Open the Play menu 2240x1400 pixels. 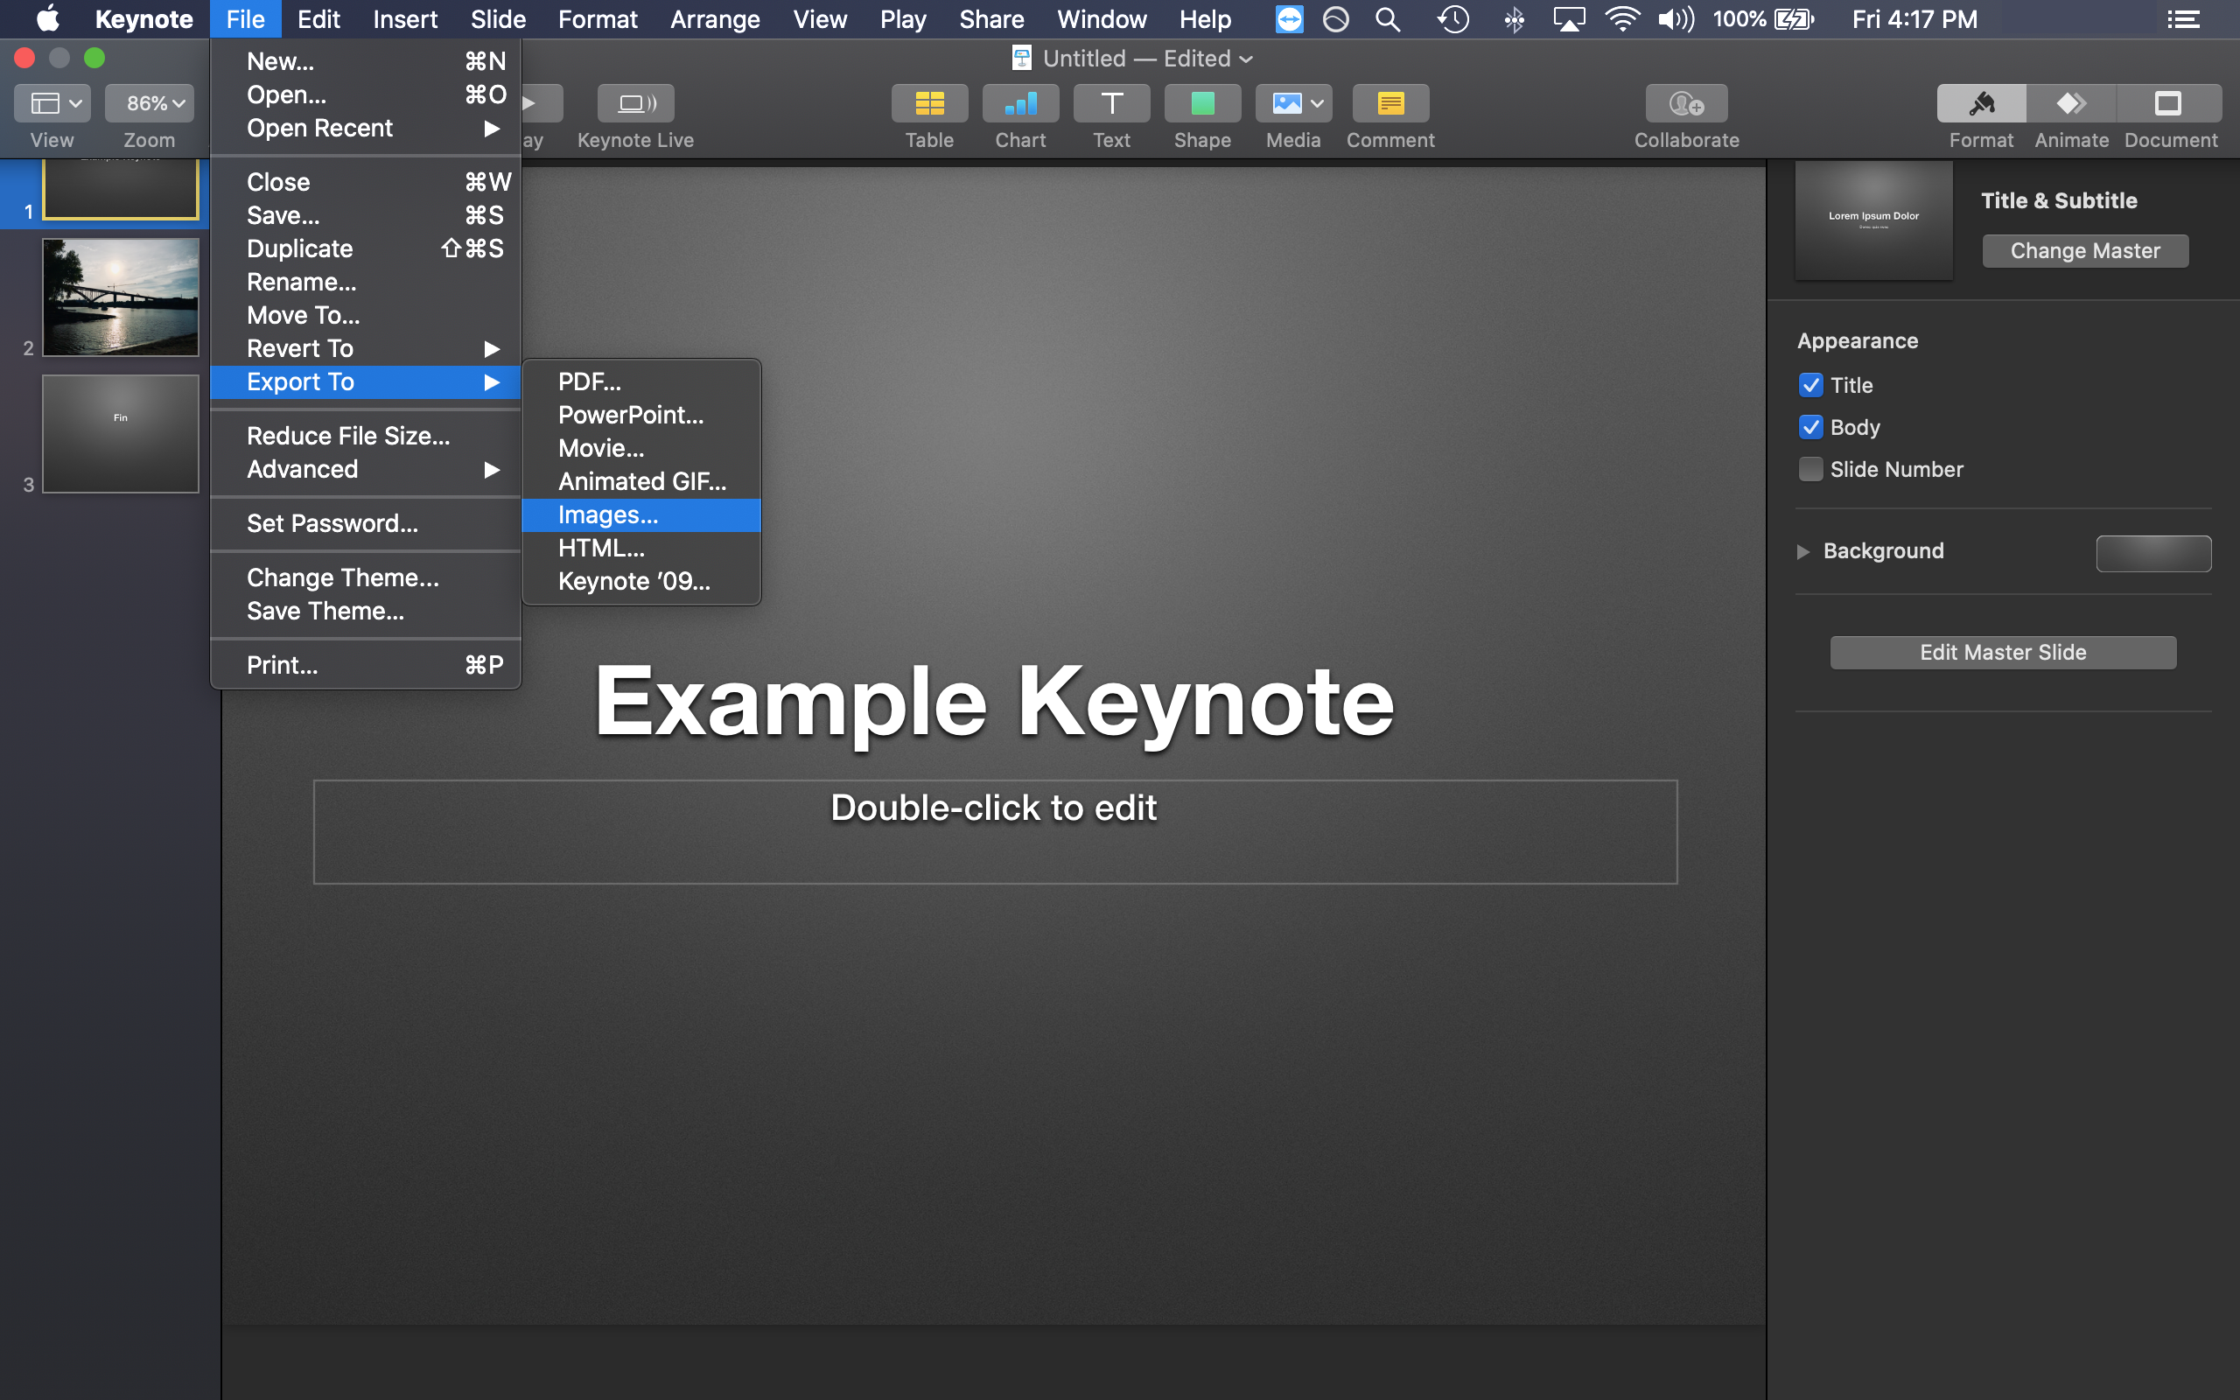coord(902,18)
